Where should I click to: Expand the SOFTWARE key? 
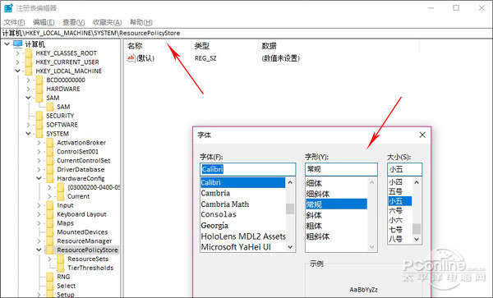pos(28,125)
